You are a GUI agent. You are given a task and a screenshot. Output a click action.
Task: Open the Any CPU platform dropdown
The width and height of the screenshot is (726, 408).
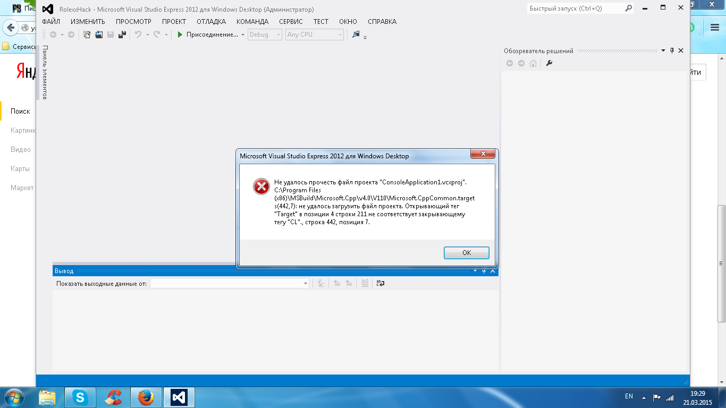pyautogui.click(x=315, y=35)
